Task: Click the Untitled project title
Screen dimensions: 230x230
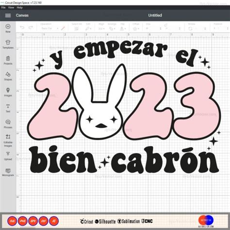Action: pos(155,15)
